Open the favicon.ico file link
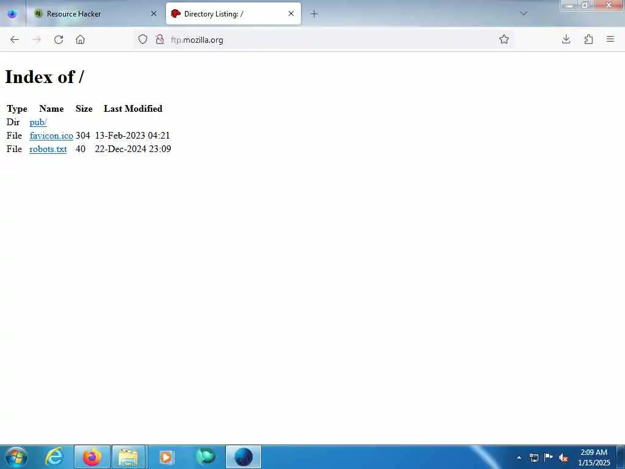Image resolution: width=625 pixels, height=469 pixels. point(51,136)
